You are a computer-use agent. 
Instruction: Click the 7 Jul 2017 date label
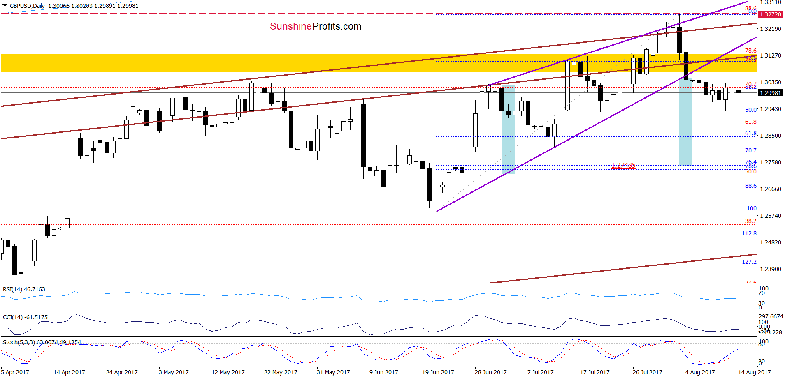pos(541,372)
